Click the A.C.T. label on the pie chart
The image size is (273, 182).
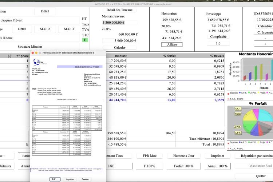coord(238,109)
